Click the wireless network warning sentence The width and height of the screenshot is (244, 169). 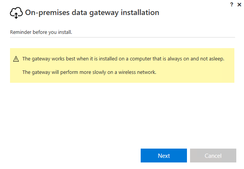(89, 72)
